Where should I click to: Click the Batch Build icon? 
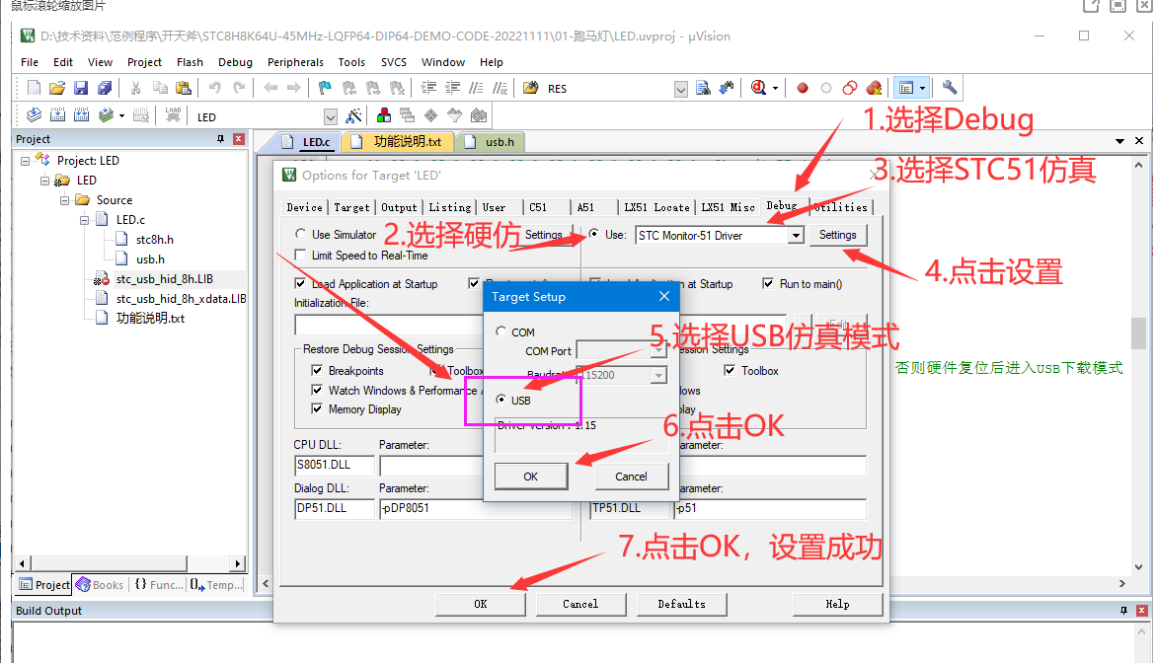[106, 115]
